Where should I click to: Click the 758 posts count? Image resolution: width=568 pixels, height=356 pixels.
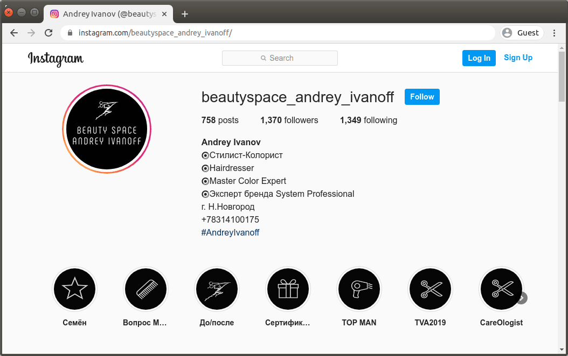coord(220,120)
